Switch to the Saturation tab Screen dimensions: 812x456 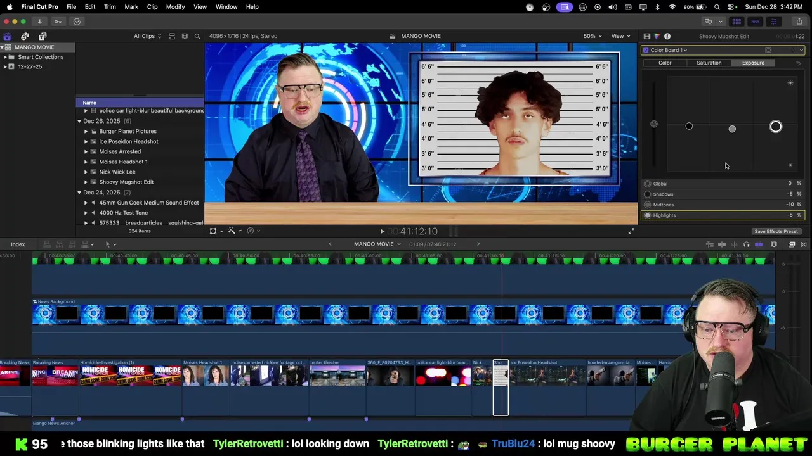709,63
